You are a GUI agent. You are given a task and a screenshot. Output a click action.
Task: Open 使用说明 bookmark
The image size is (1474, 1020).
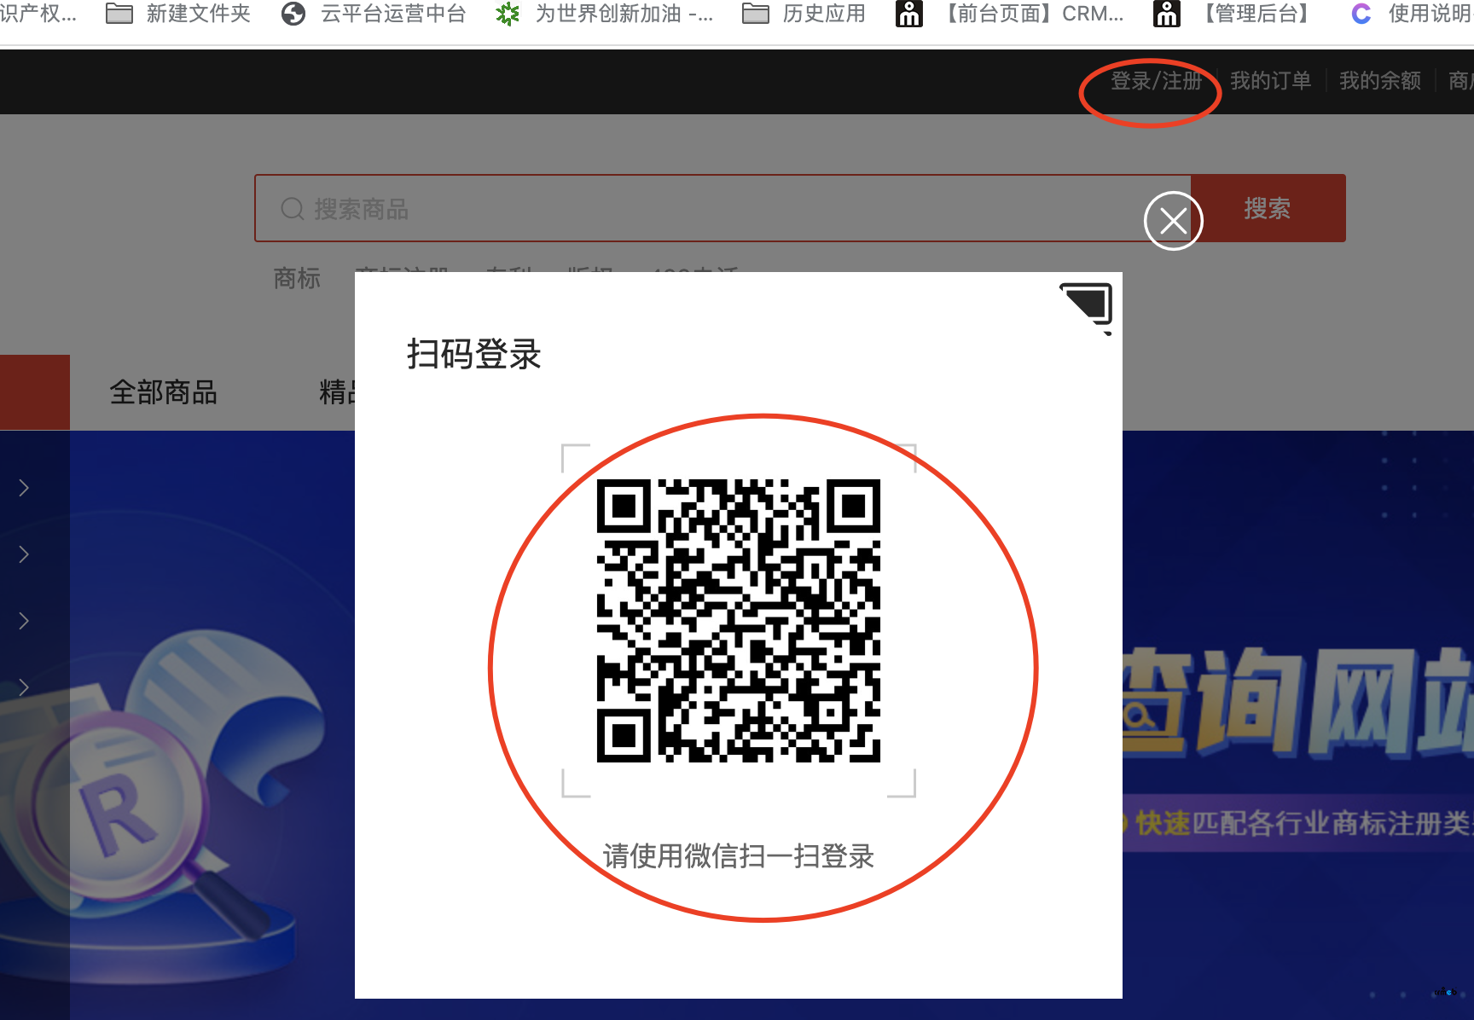tap(1412, 14)
